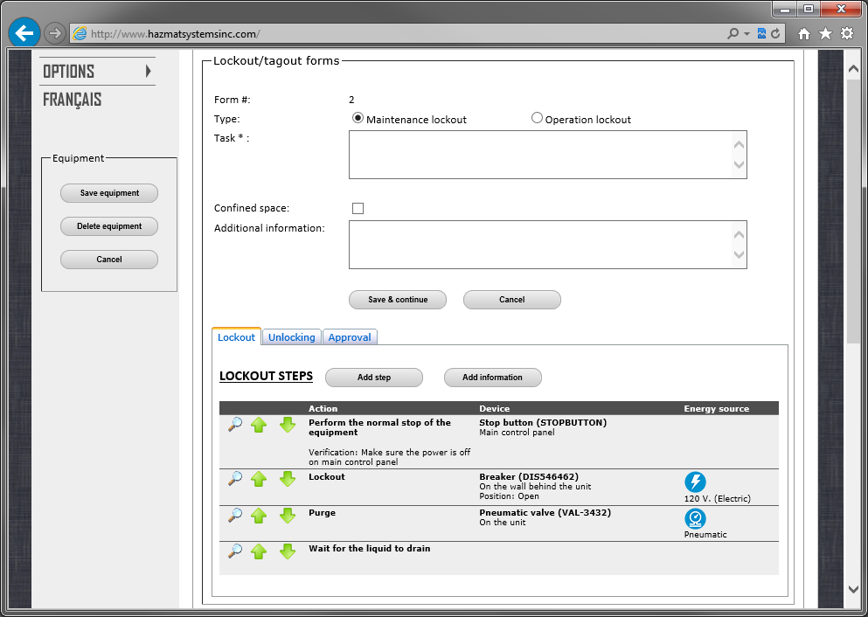
Task: Select the Maintenance lockout radio button
Action: 358,118
